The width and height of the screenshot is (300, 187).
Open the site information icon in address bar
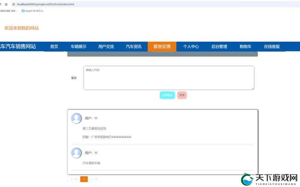pyautogui.click(x=13, y=4)
